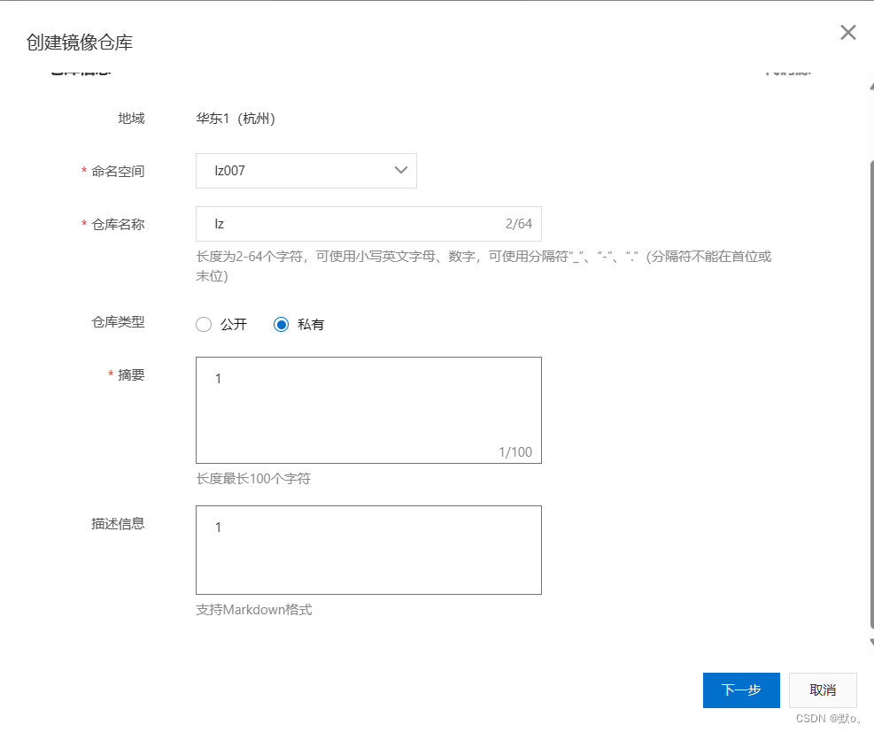Screen dimensions: 874x732
Task: Click the 仓库类型 field label
Action: point(118,322)
